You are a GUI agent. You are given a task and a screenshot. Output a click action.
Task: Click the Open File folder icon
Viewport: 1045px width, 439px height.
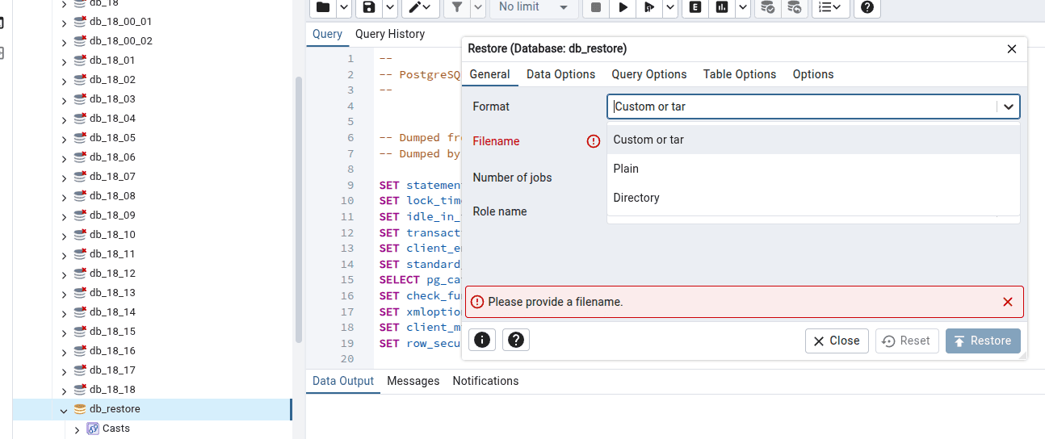point(323,7)
